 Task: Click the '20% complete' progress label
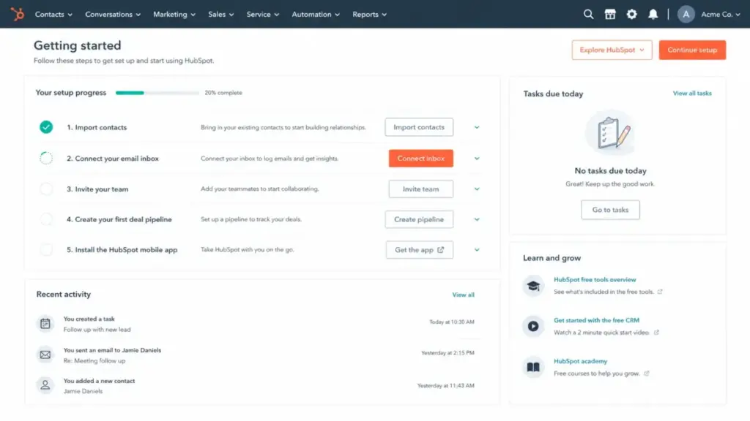(223, 93)
